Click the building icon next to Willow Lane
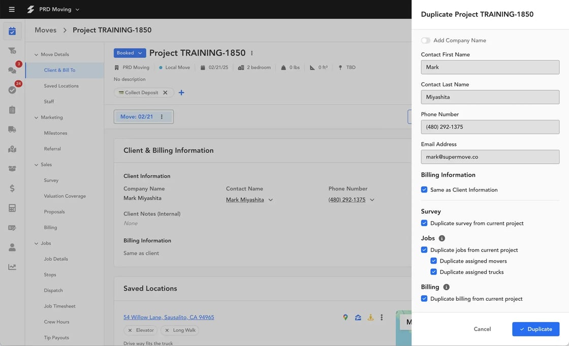The height and width of the screenshot is (346, 569). pyautogui.click(x=358, y=318)
